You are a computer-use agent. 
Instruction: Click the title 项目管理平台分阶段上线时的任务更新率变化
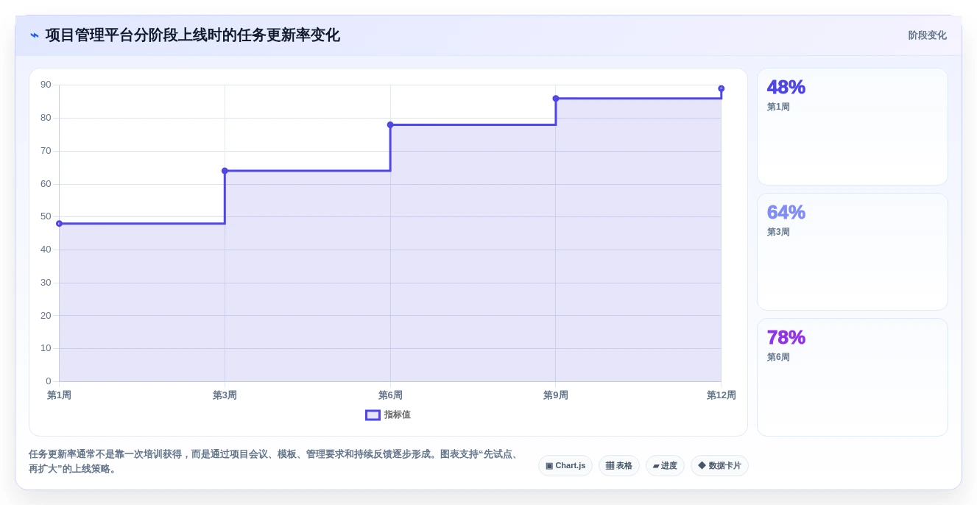(x=193, y=35)
